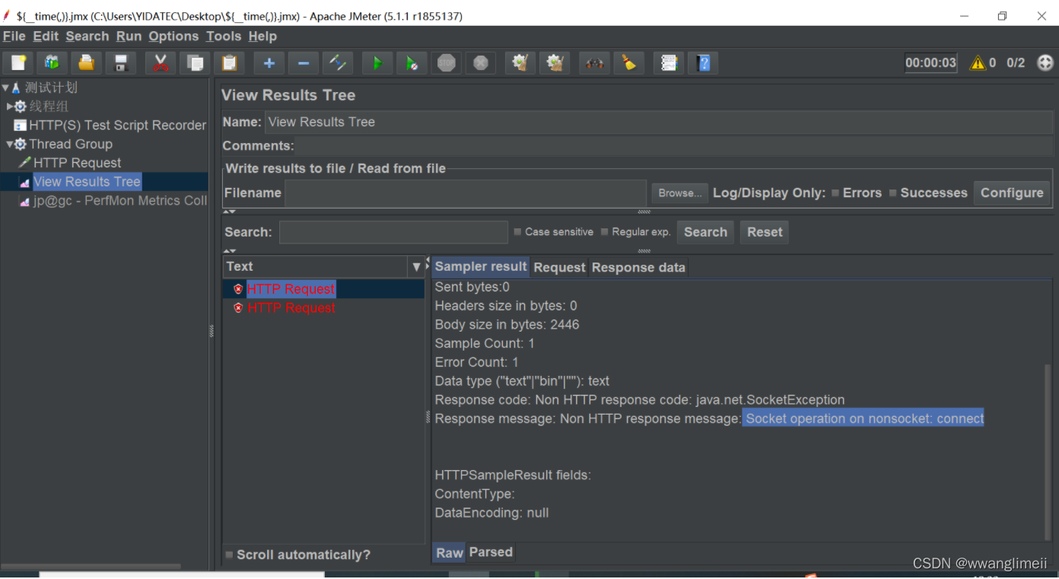This screenshot has width=1059, height=579.
Task: Switch to the Sampler result tab
Action: point(481,266)
